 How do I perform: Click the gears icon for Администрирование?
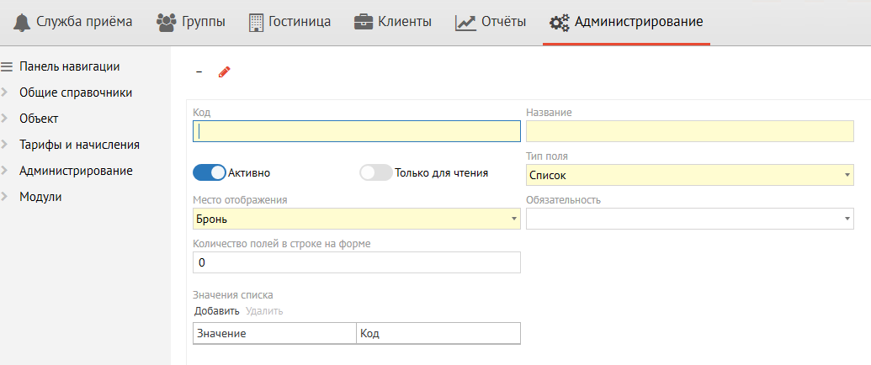559,22
